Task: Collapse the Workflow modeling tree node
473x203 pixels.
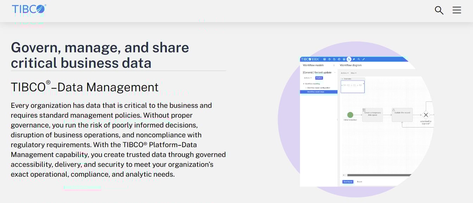Action: click(x=304, y=84)
